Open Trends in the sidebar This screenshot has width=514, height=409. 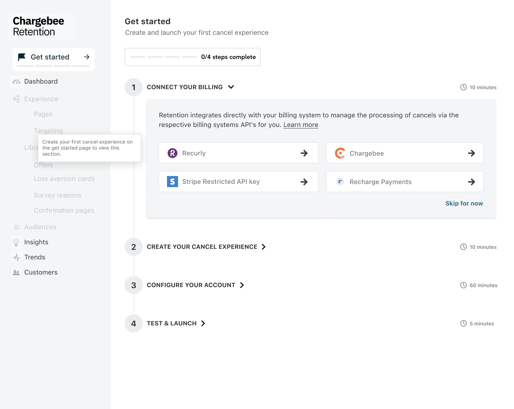coord(35,257)
